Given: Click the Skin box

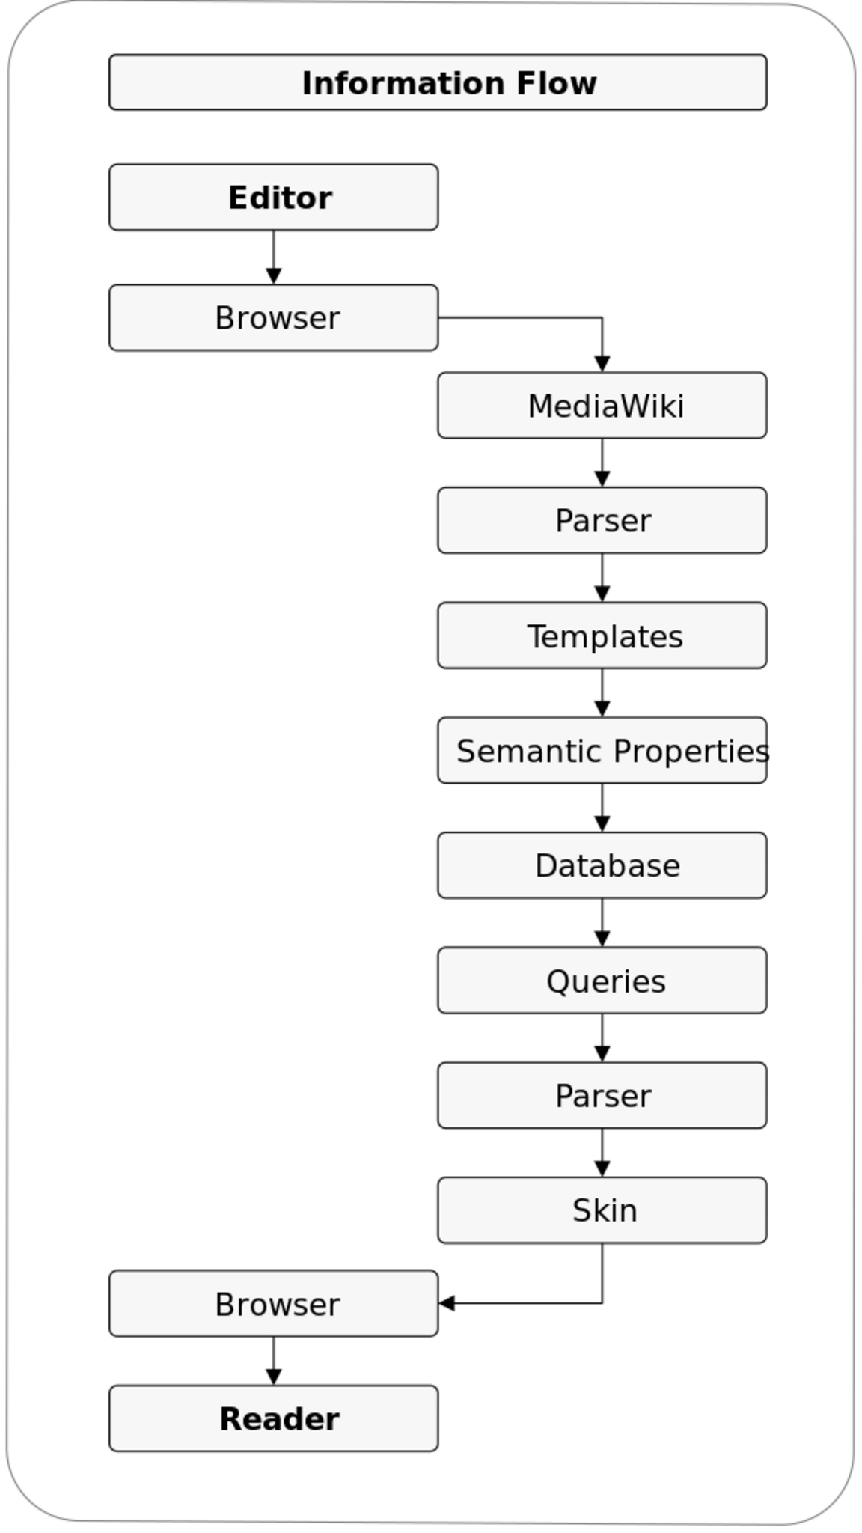Looking at the screenshot, I should [x=602, y=1210].
